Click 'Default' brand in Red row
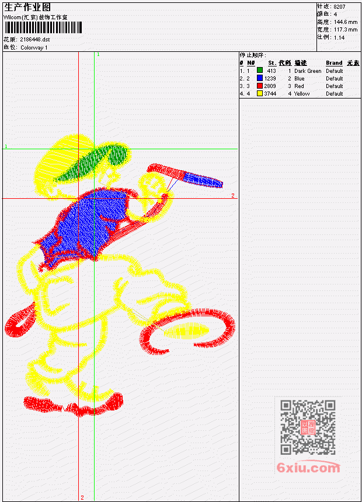 (x=334, y=86)
